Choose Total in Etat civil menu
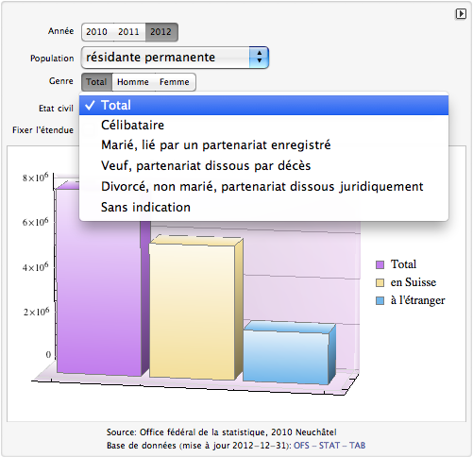The image size is (473, 457). click(x=263, y=105)
